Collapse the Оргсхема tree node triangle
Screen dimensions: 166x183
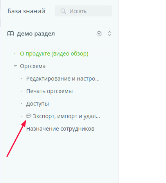point(15,66)
